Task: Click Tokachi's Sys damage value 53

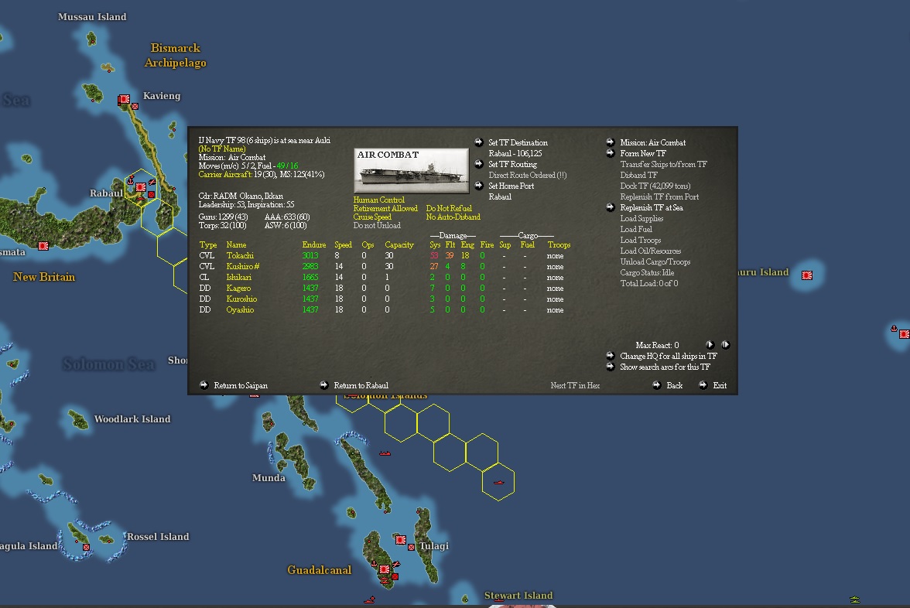Action: point(434,255)
